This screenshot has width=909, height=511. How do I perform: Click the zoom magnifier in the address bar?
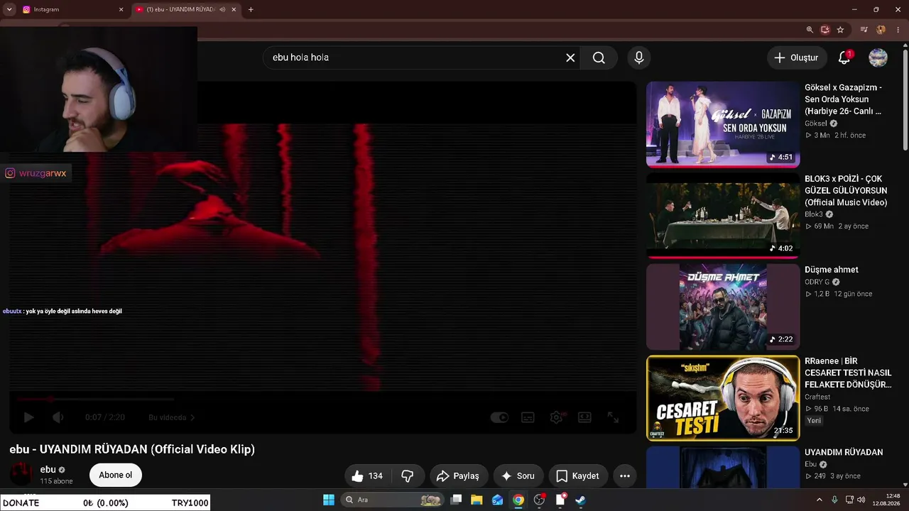[x=810, y=30]
